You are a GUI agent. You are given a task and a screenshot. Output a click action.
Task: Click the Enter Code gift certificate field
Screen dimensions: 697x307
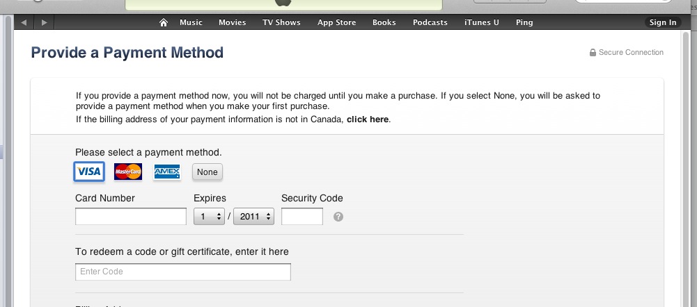pyautogui.click(x=182, y=272)
